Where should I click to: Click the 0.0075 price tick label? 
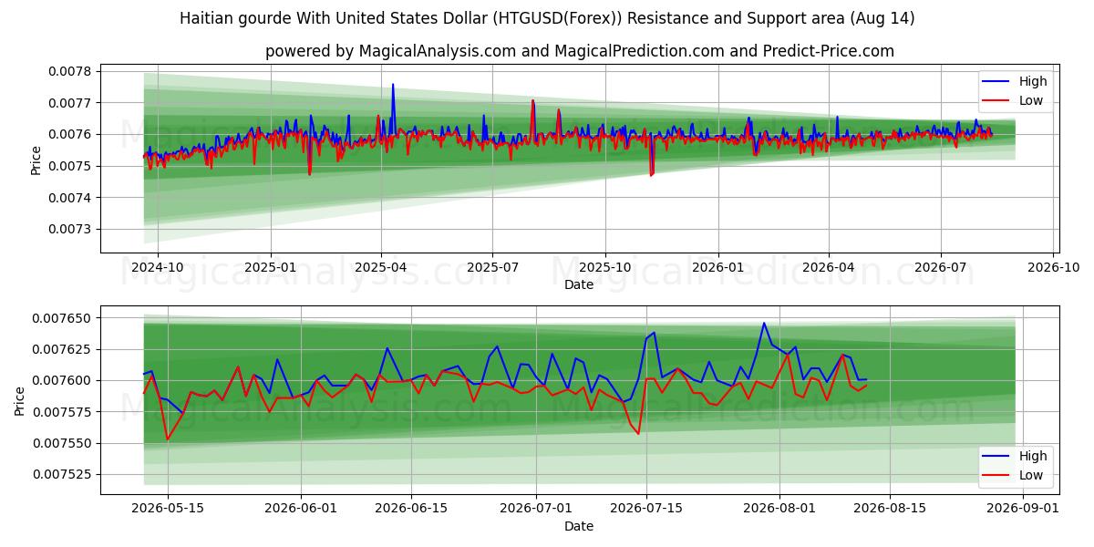pyautogui.click(x=68, y=166)
